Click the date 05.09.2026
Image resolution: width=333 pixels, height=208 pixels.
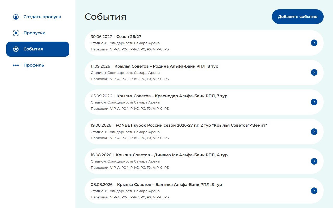[x=101, y=96]
